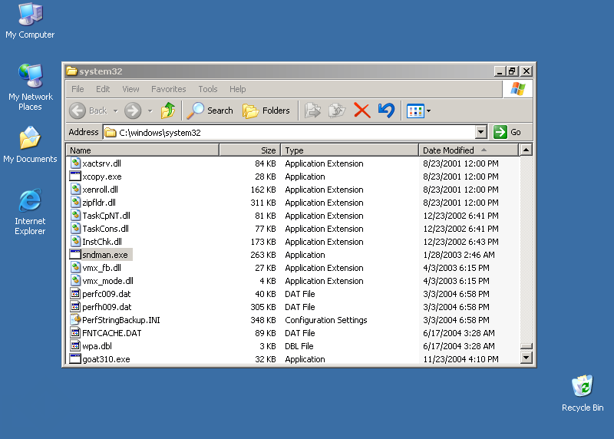Select the perfc009.dat file icon

[x=75, y=293]
